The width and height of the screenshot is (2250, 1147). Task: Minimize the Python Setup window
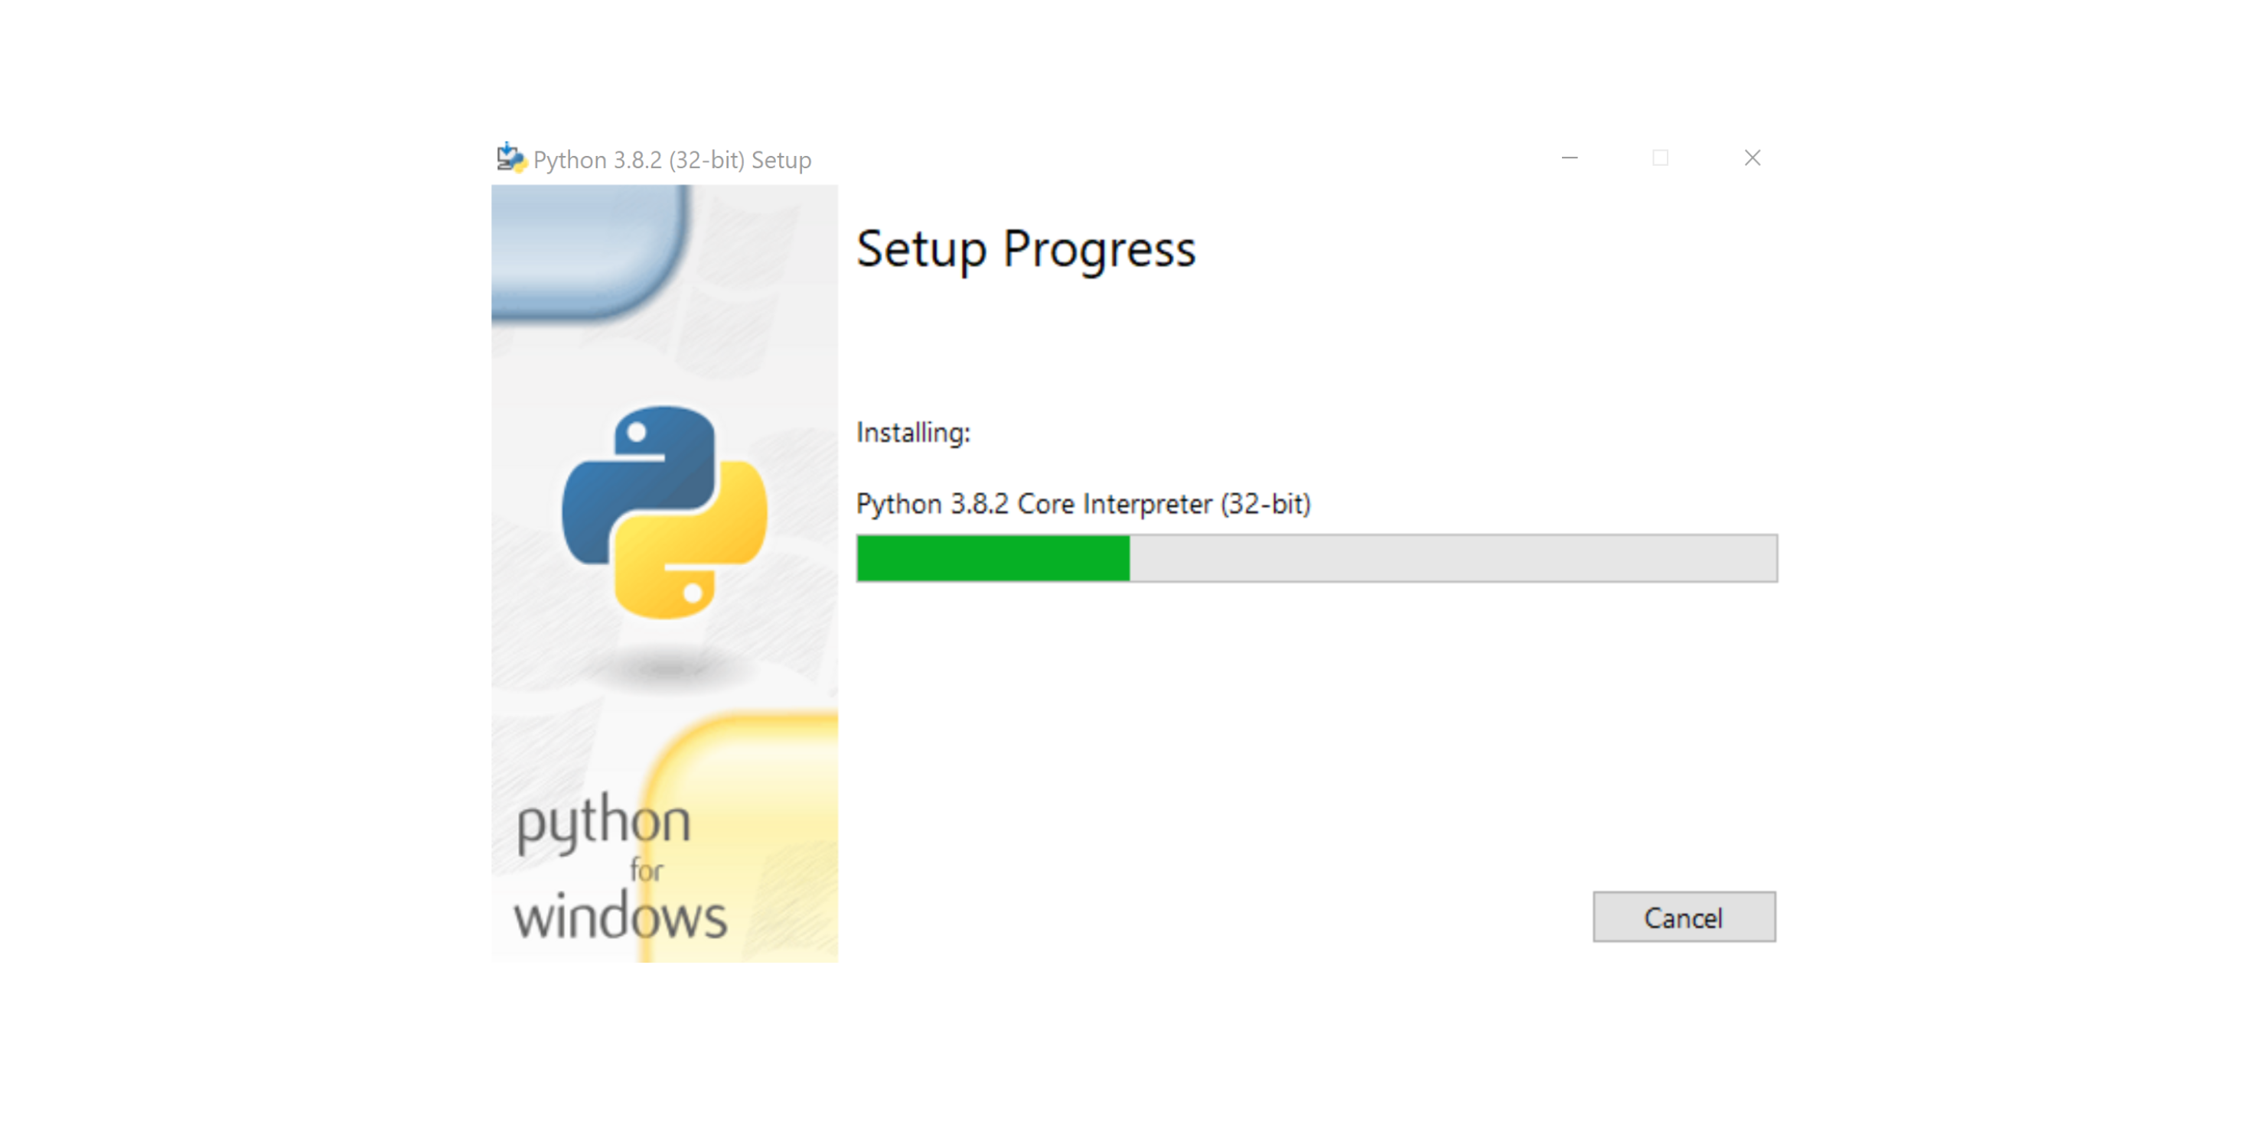(x=1570, y=158)
